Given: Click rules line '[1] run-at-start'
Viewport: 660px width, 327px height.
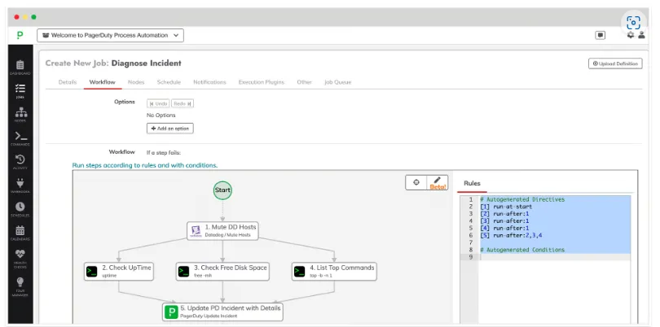Looking at the screenshot, I should 506,207.
